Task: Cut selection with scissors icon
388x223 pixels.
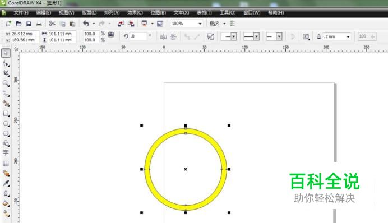Action: coord(52,24)
